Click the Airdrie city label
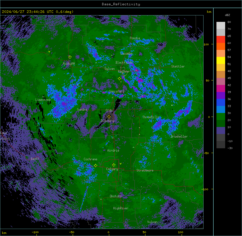Viewport: 242px width, 236px height. 113,151
